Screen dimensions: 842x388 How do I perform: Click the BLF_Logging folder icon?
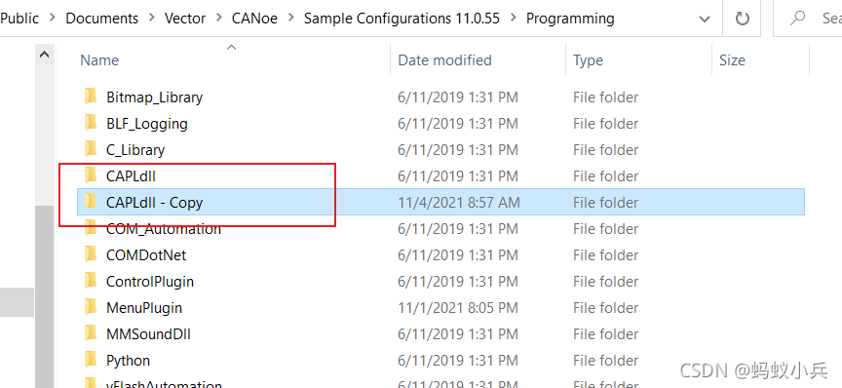(91, 123)
